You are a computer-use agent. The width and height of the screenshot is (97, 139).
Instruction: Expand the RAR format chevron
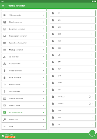92,62
